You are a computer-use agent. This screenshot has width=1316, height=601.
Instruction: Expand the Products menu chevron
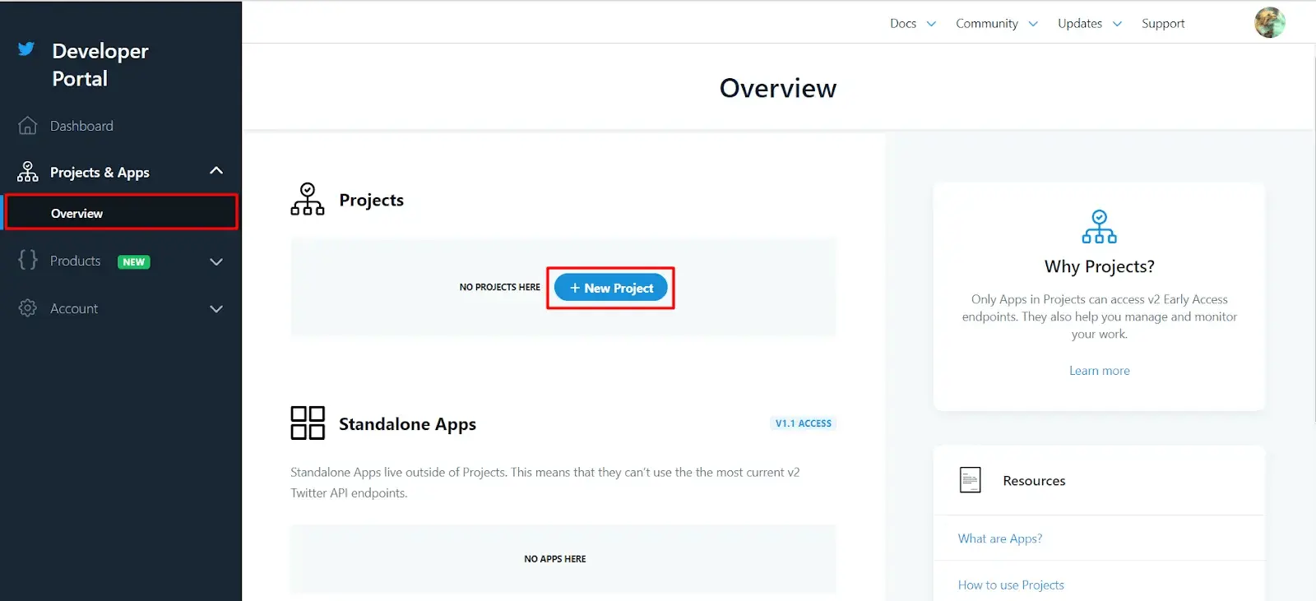click(x=216, y=262)
